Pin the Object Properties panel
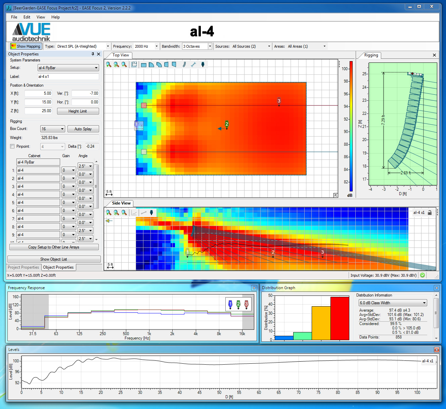Image resolution: width=446 pixels, height=409 pixels. [x=93, y=54]
